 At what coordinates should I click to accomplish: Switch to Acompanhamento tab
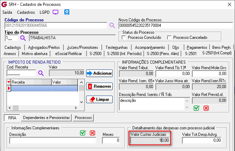coord(150,47)
